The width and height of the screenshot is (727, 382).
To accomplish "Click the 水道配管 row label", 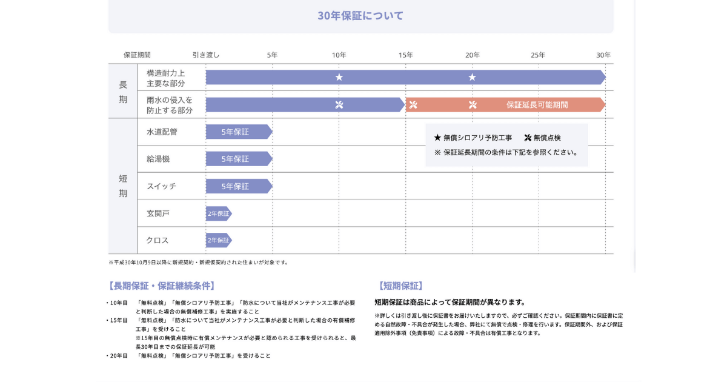I will click(162, 132).
